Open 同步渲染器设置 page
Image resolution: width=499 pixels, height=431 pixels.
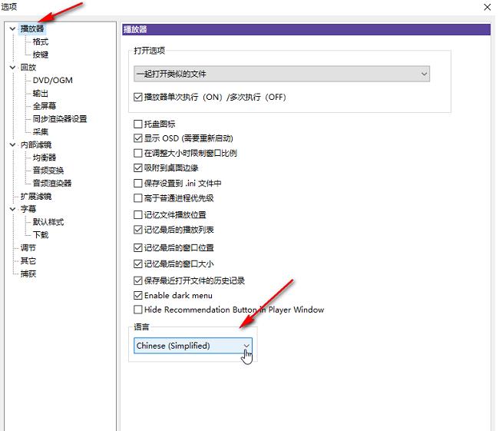tap(59, 119)
